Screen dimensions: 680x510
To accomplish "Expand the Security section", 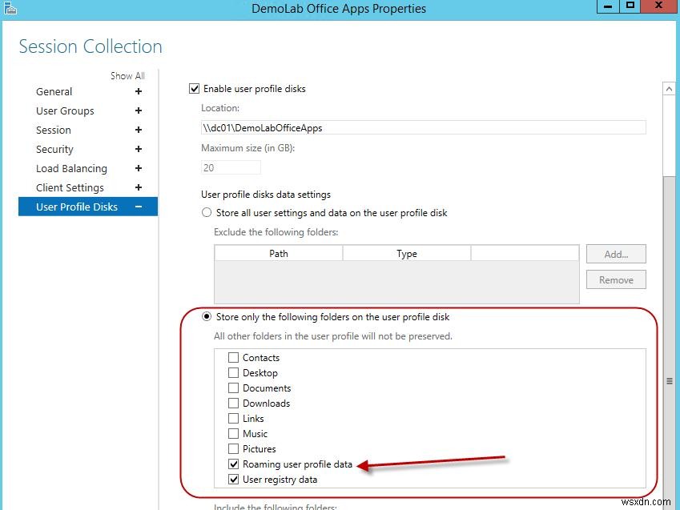I will tap(138, 149).
